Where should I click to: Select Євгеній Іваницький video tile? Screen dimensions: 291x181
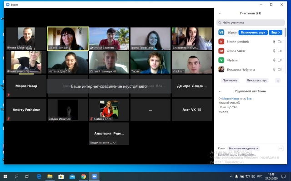click(109, 62)
